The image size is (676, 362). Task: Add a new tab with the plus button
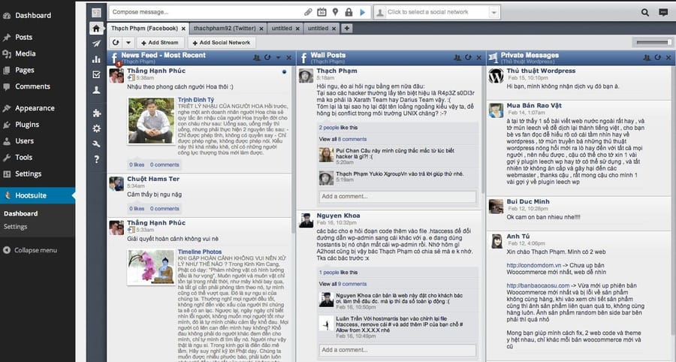coord(346,29)
